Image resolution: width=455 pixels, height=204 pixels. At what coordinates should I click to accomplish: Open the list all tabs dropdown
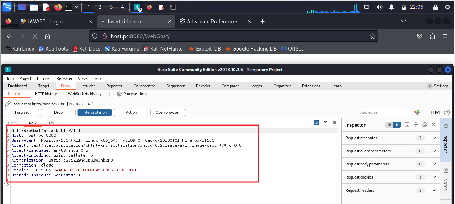[403, 22]
